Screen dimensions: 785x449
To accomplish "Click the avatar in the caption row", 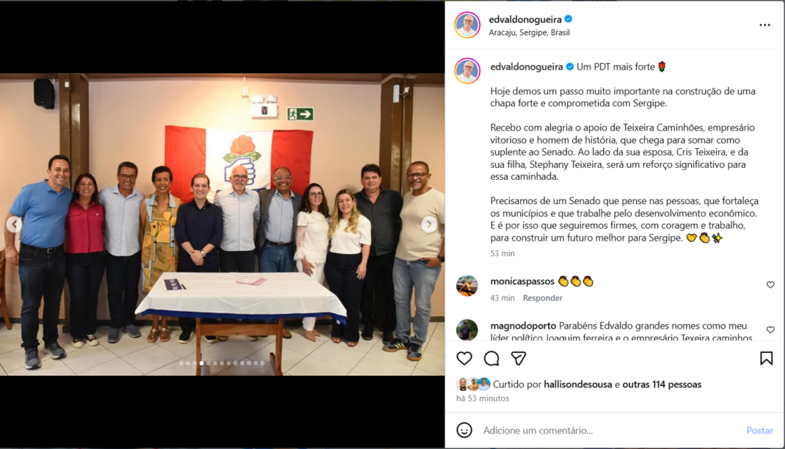I will [467, 70].
